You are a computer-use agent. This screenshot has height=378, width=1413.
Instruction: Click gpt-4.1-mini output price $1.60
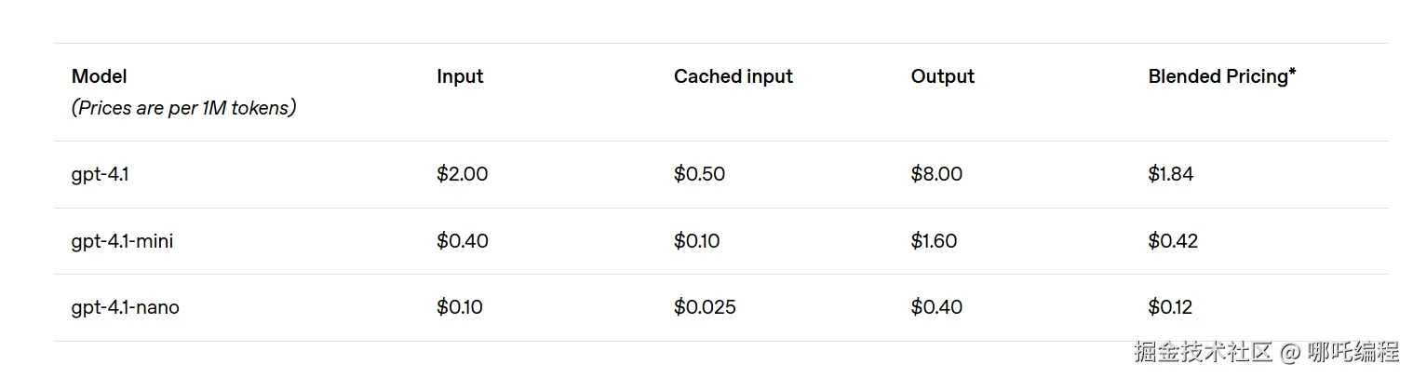click(x=934, y=241)
